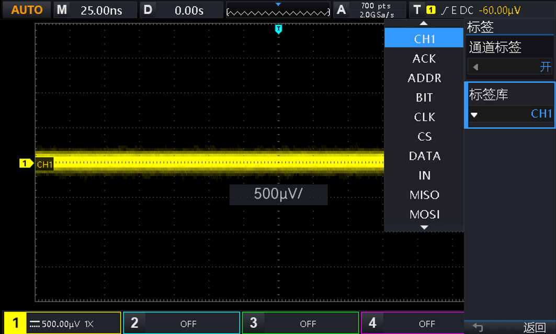Open channel 1 settings at 500.00µV
556x334 pixels.
(62, 323)
